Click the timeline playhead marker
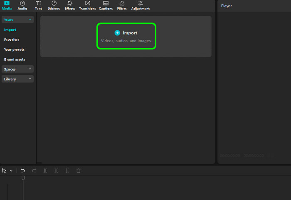The height and width of the screenshot is (200, 291). 23,178
